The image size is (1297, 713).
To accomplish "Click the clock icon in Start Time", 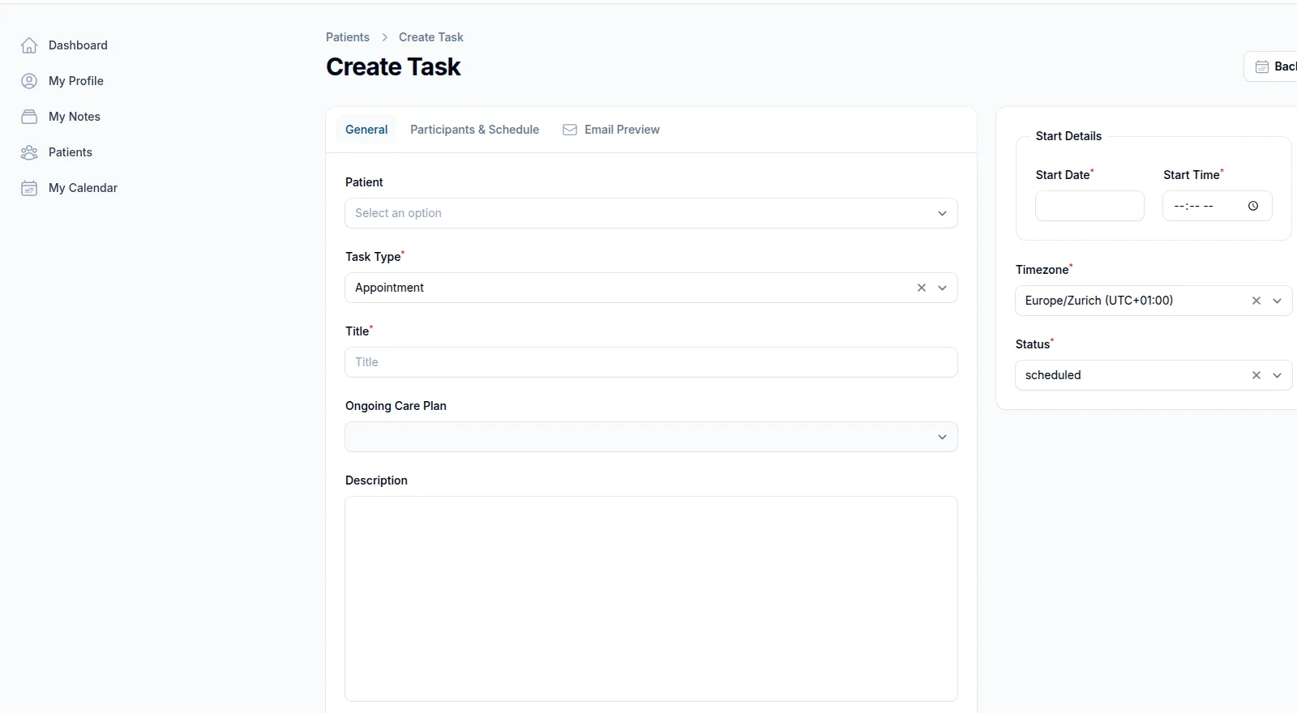I will pos(1253,206).
